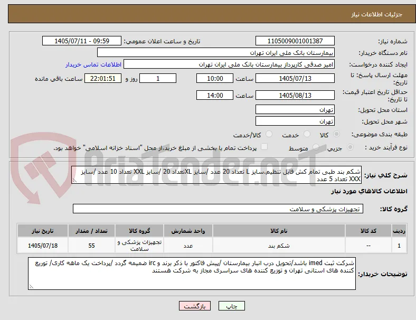Select the کالا/خدمت radio button
This screenshot has width=416, height=320.
point(269,134)
